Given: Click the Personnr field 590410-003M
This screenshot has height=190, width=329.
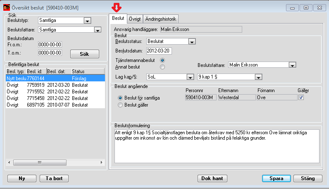Looking at the screenshot, I should pos(200,97).
